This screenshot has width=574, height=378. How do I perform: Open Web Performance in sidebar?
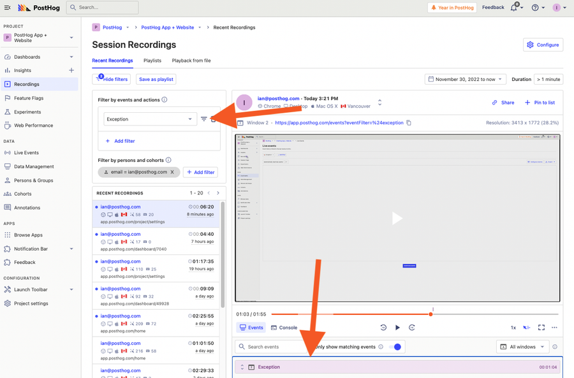point(40,126)
